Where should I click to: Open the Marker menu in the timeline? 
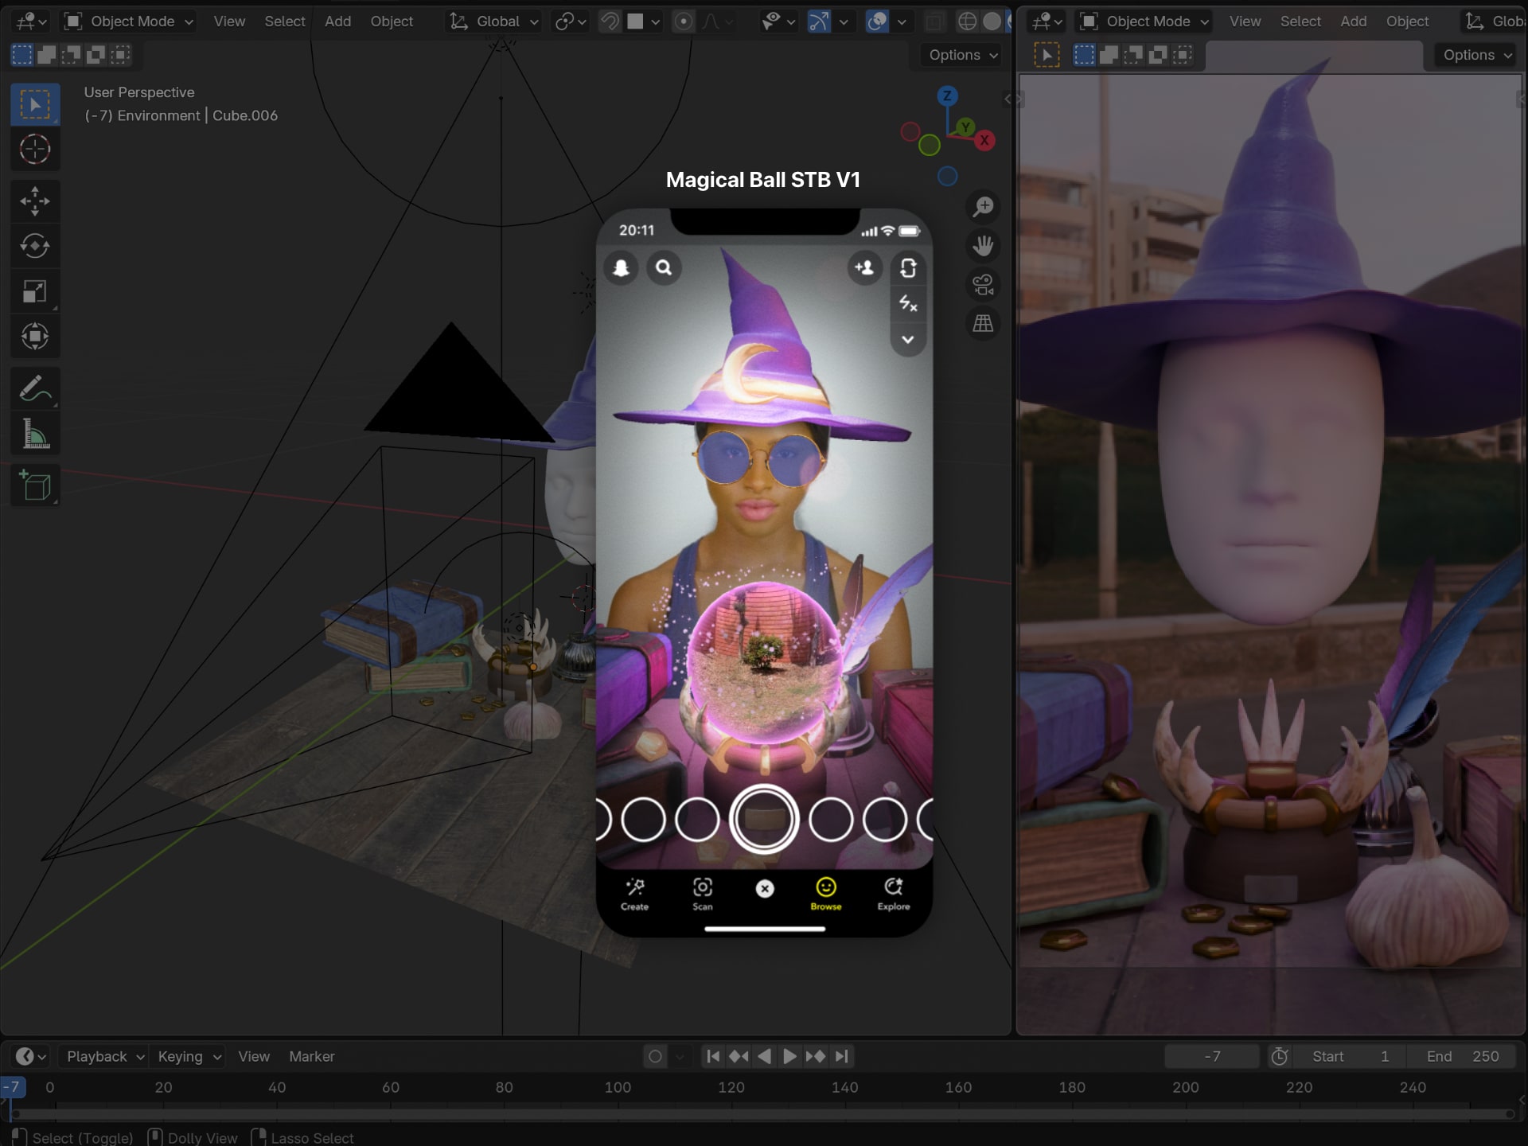311,1056
